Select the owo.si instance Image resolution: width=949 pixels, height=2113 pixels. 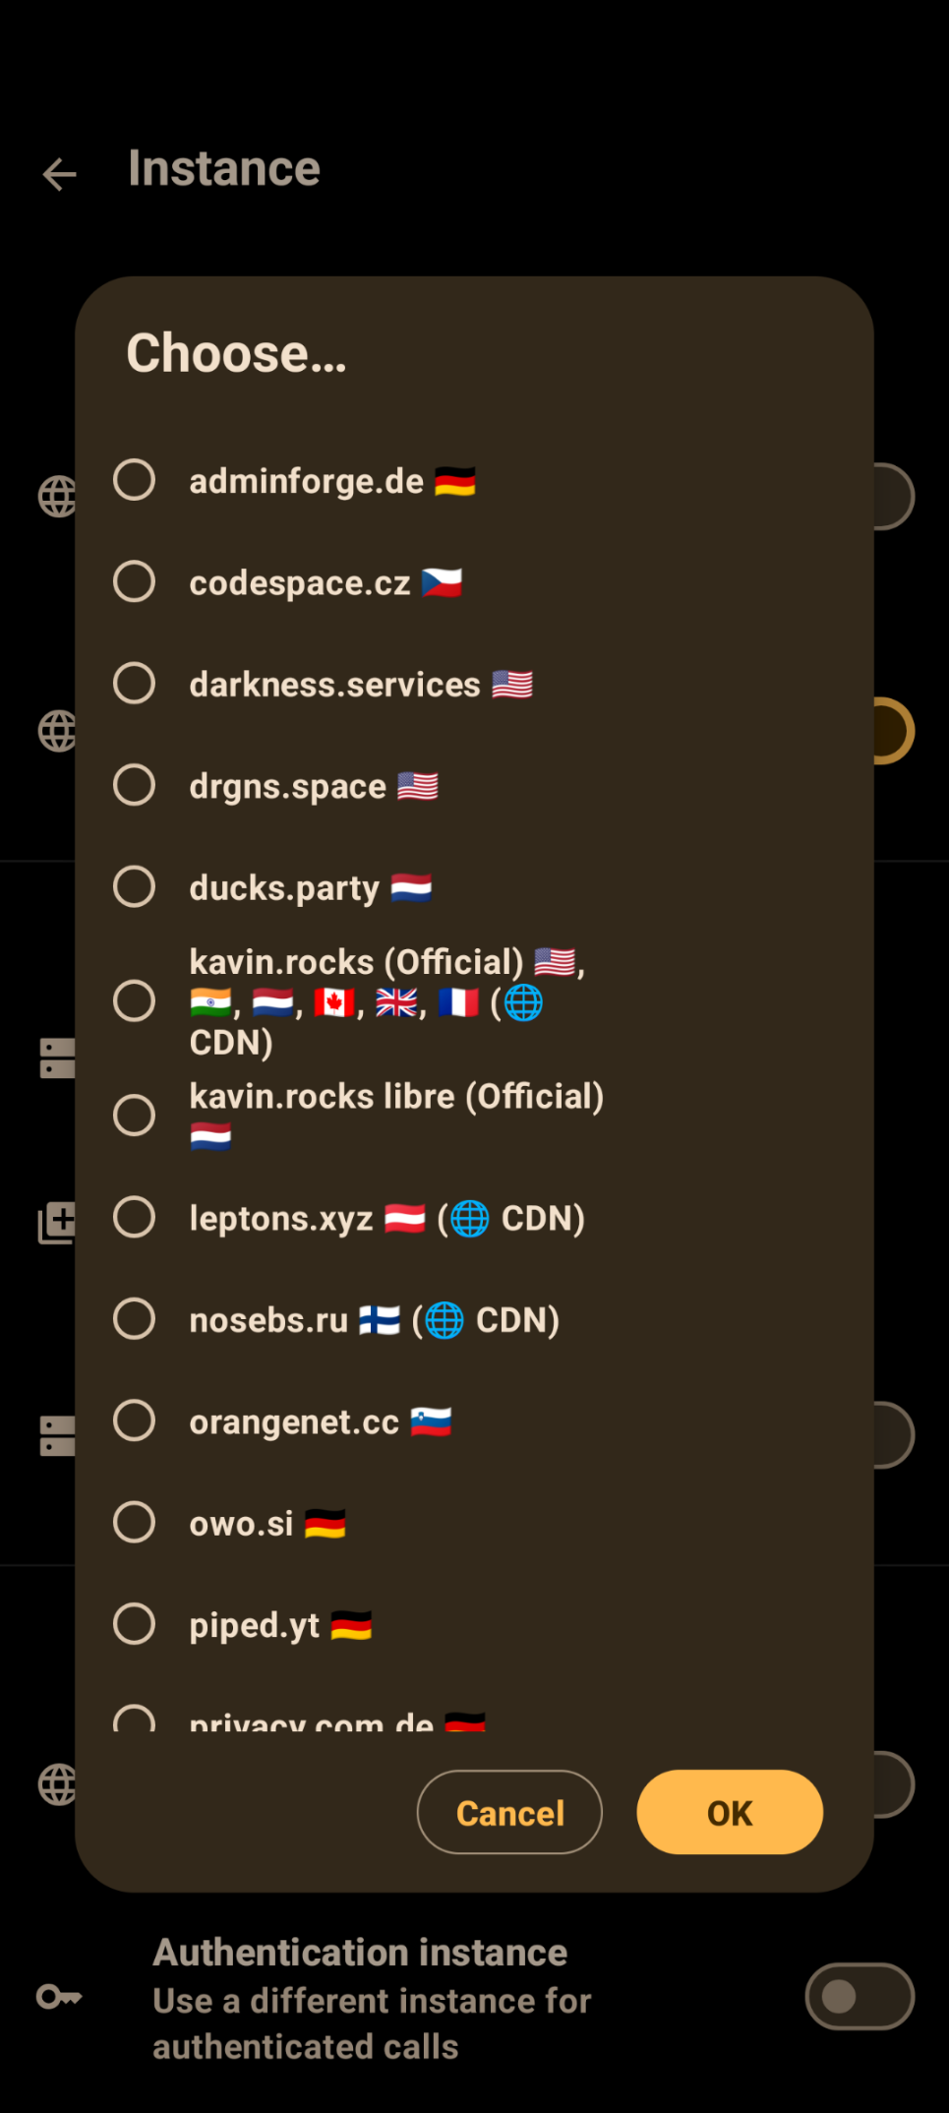tap(135, 1522)
